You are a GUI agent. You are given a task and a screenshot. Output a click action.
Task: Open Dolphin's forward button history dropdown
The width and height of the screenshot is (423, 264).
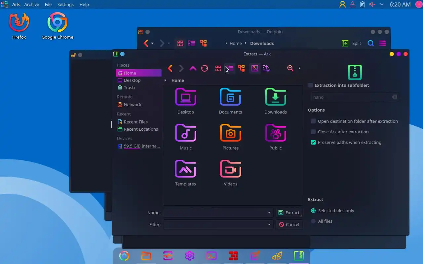click(169, 43)
